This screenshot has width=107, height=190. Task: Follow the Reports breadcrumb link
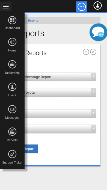(33, 20)
